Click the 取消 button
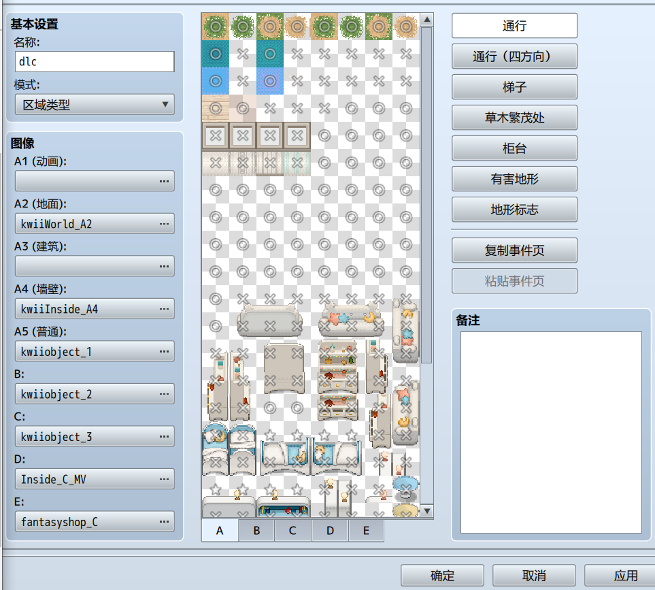This screenshot has height=590, width=655. [534, 576]
